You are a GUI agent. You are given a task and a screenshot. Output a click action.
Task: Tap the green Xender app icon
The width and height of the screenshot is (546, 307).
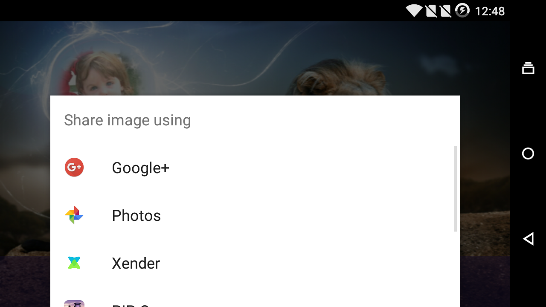tap(74, 263)
